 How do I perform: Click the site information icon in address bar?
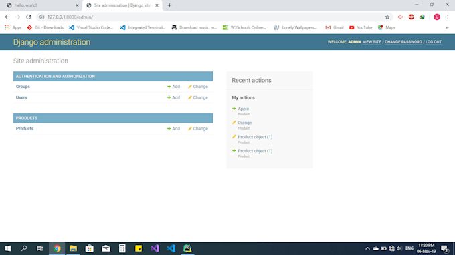41,17
